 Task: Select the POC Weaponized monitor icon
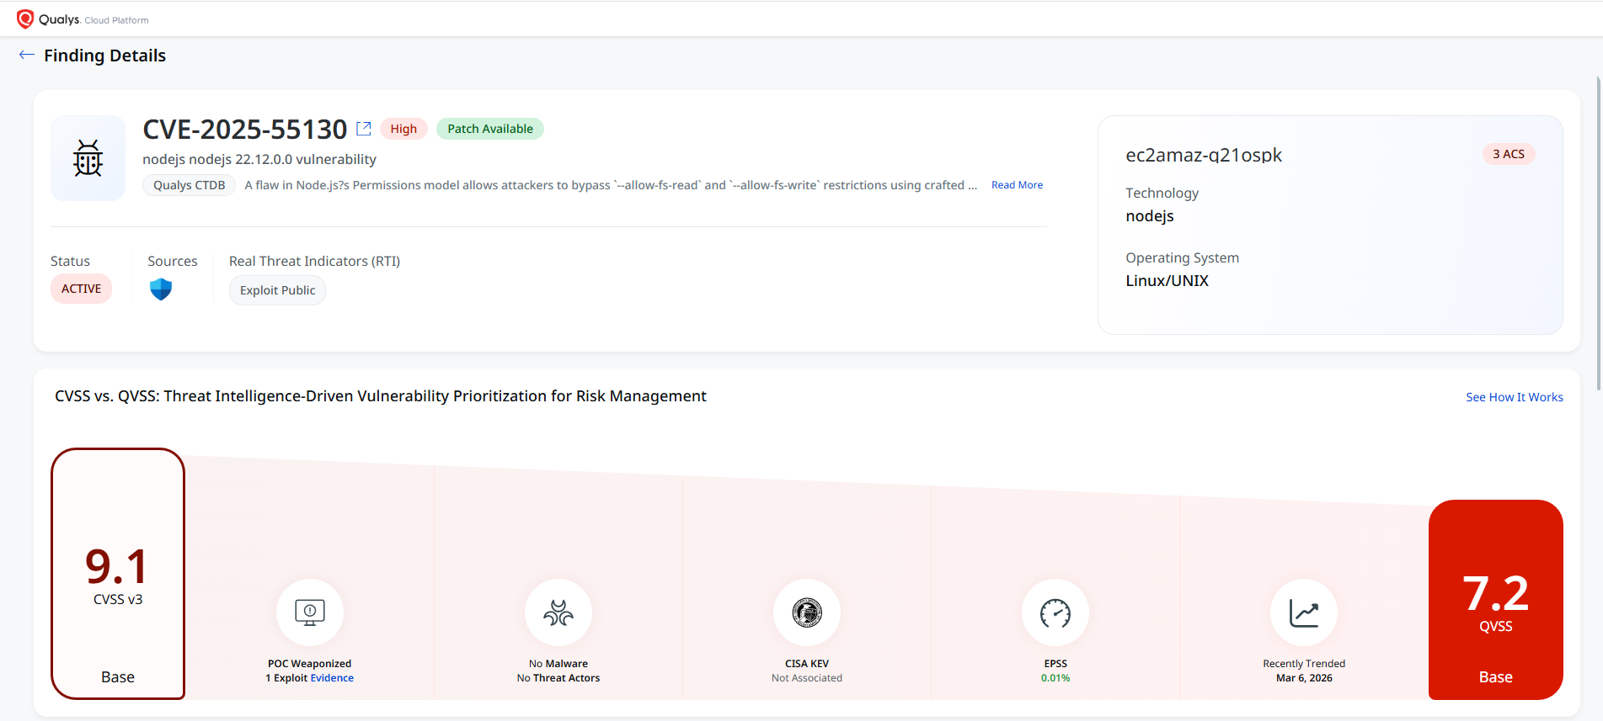(310, 612)
